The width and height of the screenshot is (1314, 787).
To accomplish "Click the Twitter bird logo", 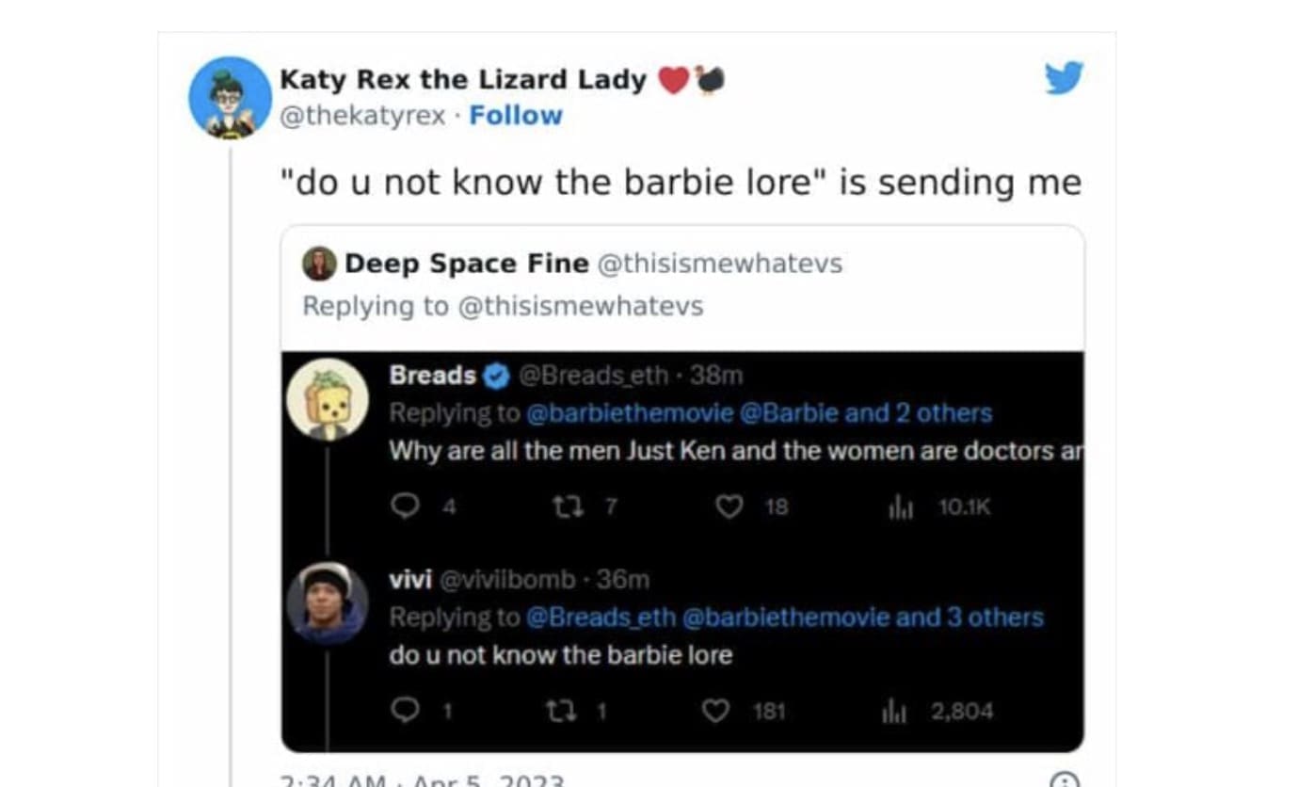I will tap(1065, 78).
